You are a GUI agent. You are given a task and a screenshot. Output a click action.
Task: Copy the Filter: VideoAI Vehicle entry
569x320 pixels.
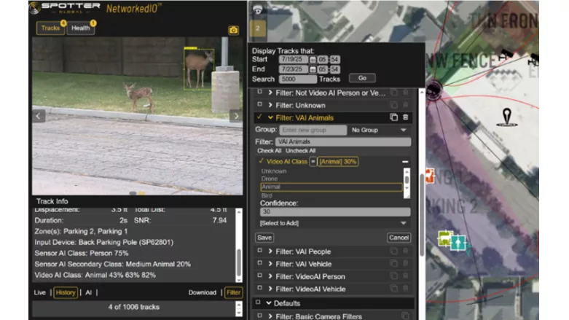(x=393, y=289)
